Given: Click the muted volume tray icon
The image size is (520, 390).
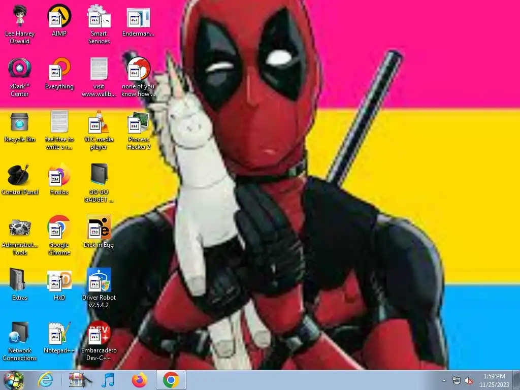Looking at the screenshot, I should tap(469, 380).
